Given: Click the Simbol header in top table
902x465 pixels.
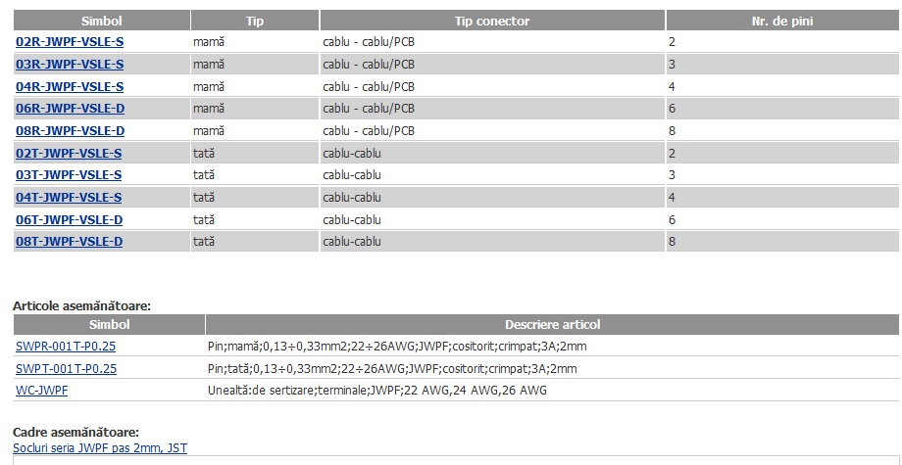Looking at the screenshot, I should pos(102,21).
